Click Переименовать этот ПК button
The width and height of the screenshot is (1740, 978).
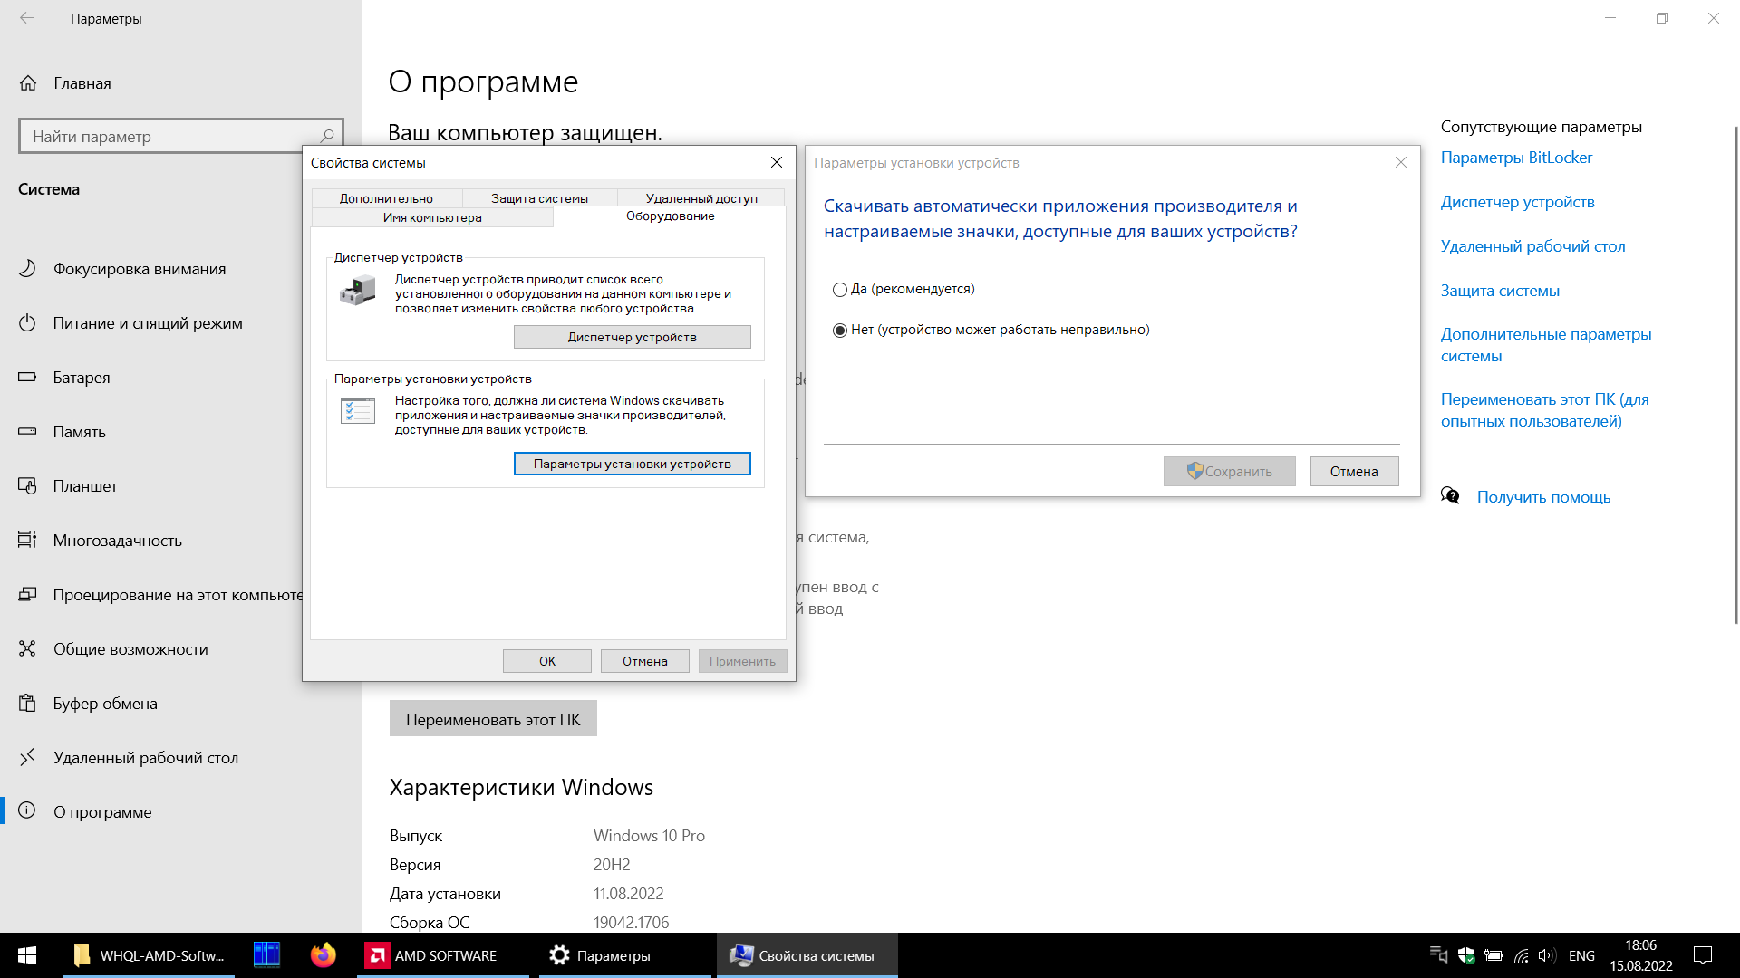coord(493,719)
